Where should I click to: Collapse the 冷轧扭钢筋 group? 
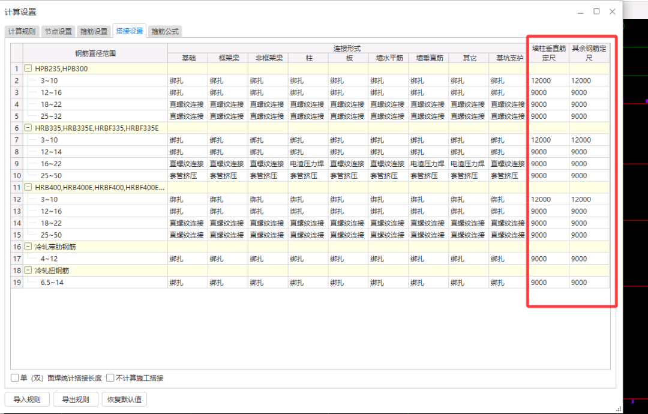coord(28,271)
